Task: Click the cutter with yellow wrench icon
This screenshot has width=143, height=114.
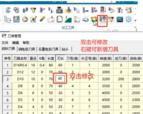Action: tap(111, 10)
